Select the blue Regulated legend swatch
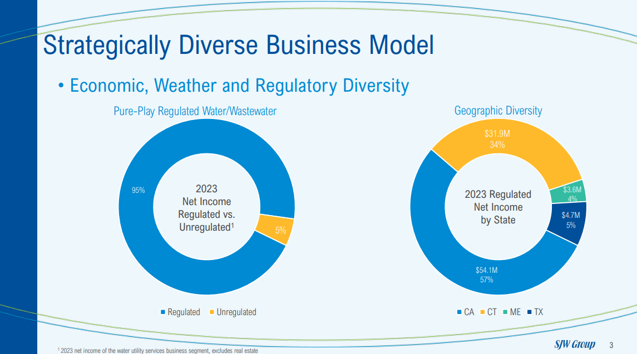Screen dimensions: 637x354 click(163, 312)
